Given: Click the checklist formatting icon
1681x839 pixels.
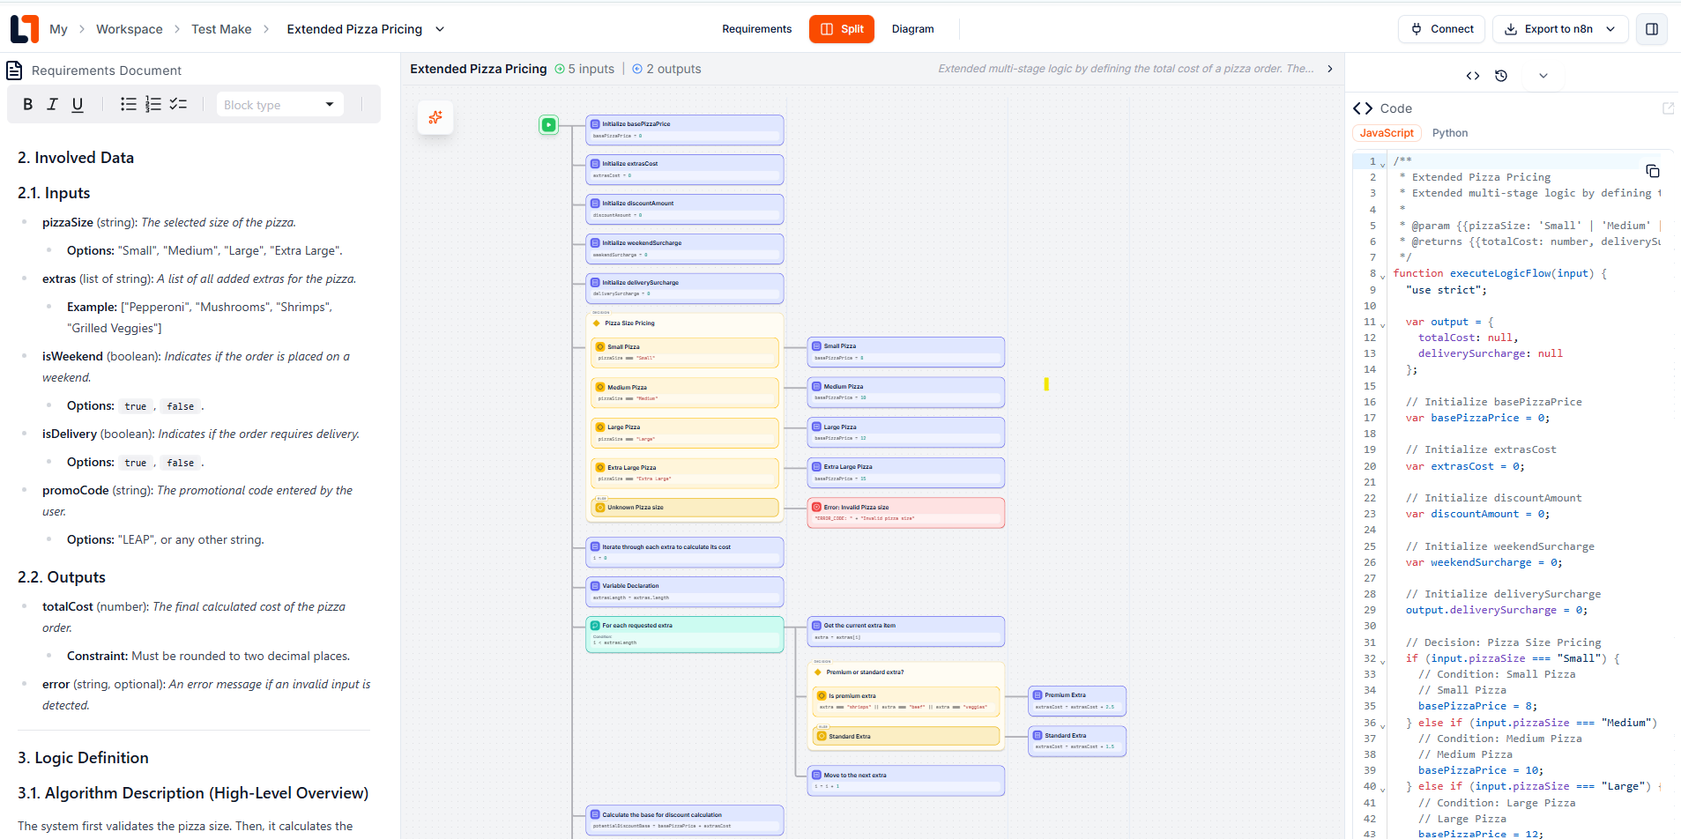Looking at the screenshot, I should click(x=178, y=104).
